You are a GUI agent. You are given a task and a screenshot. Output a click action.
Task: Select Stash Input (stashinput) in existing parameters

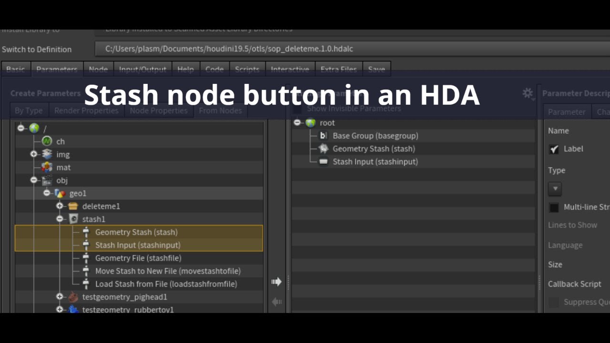(x=376, y=161)
